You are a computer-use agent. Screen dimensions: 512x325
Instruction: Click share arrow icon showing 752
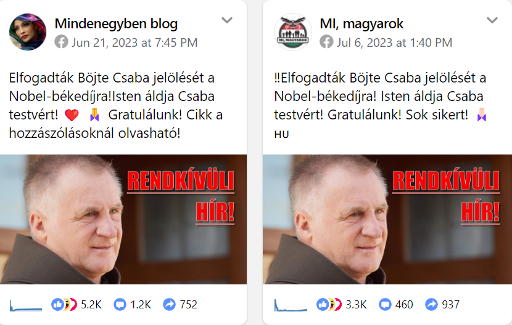pos(169,305)
